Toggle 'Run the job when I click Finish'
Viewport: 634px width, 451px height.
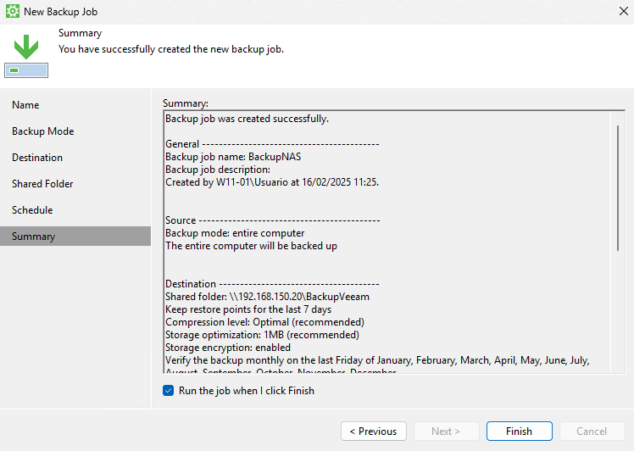coord(168,391)
